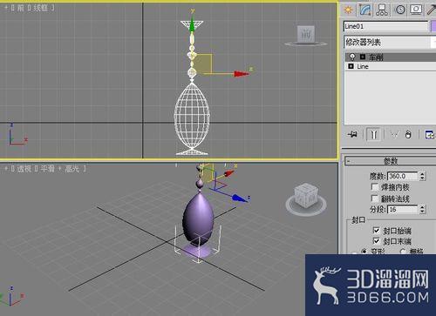Screen dimensions: 436x316
Task: Click the front viewport ViewCube face
Action: point(306,34)
